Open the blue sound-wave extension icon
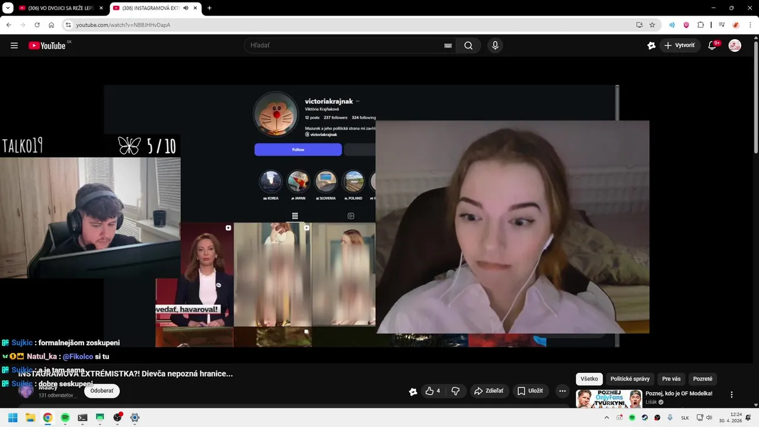This screenshot has width=759, height=427. [x=672, y=25]
